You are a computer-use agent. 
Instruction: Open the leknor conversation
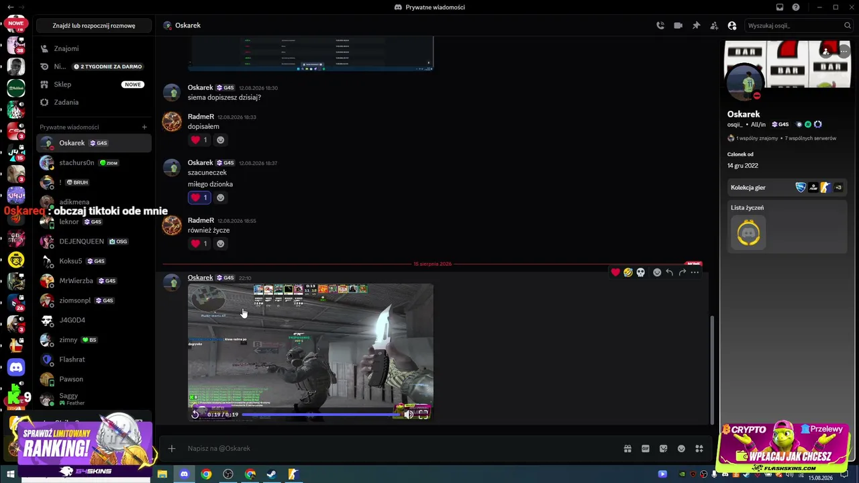94,222
